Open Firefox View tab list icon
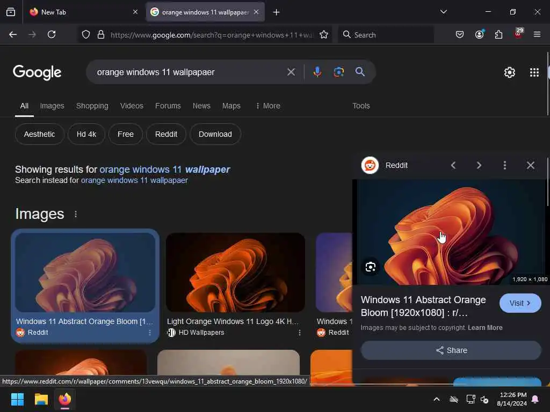The height and width of the screenshot is (412, 550). 11,12
